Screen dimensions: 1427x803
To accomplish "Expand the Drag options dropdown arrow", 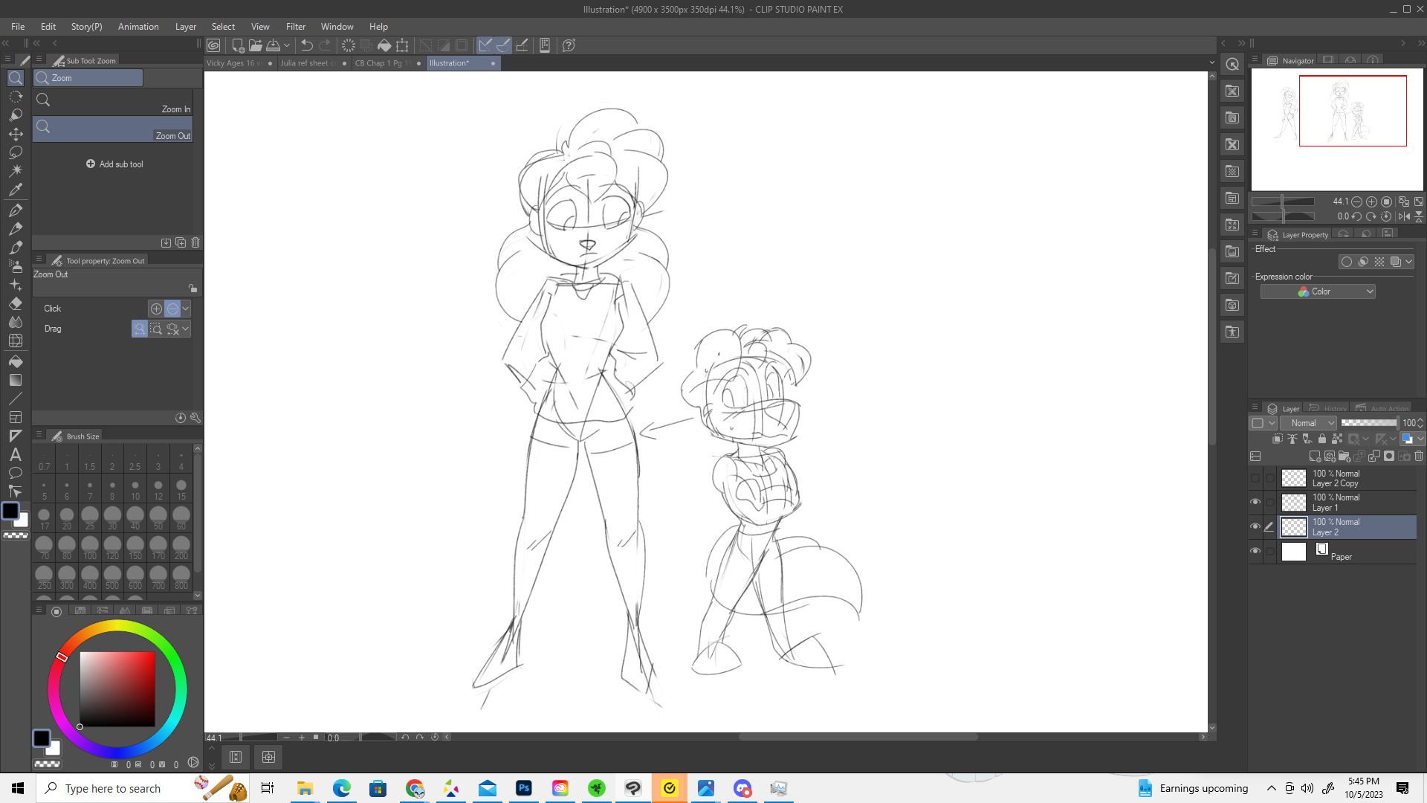I will [186, 328].
